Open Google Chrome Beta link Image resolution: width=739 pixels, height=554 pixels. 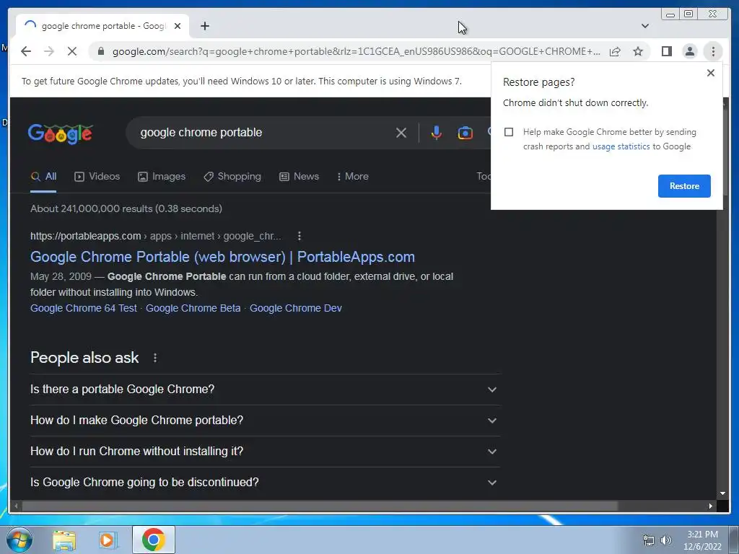pyautogui.click(x=193, y=308)
